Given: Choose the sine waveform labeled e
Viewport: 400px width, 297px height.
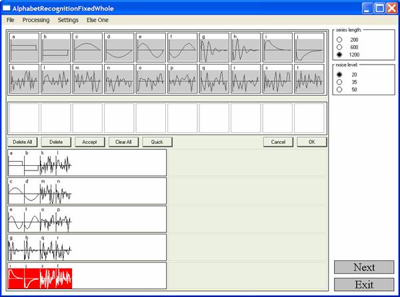Looking at the screenshot, I should (x=151, y=47).
